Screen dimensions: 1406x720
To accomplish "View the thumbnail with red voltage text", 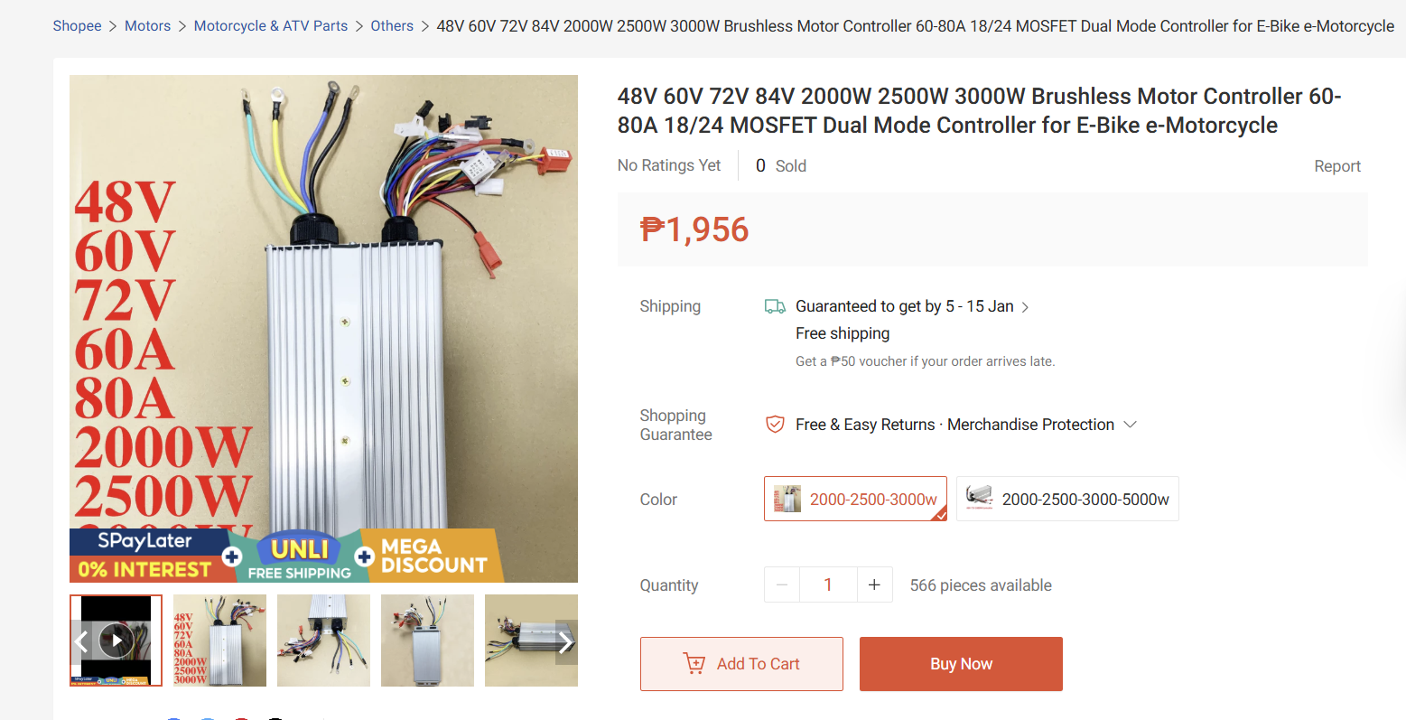I will (x=219, y=641).
